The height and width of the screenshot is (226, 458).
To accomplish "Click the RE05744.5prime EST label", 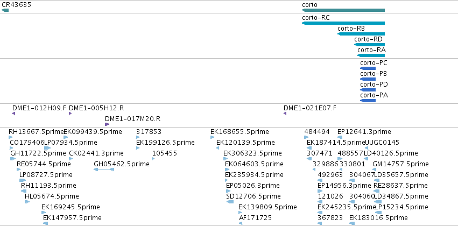I will (44, 164).
